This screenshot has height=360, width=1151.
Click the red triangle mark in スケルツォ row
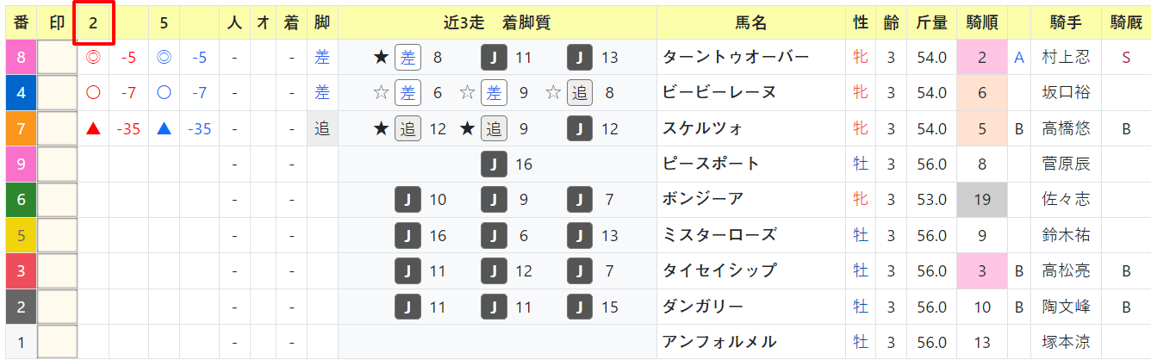tap(93, 129)
